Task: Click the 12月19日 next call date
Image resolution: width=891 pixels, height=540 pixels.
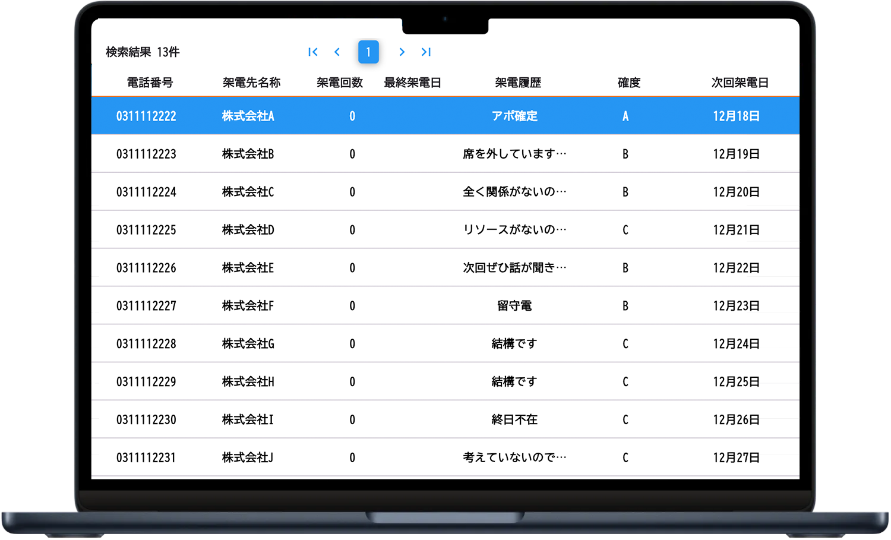Action: tap(737, 154)
